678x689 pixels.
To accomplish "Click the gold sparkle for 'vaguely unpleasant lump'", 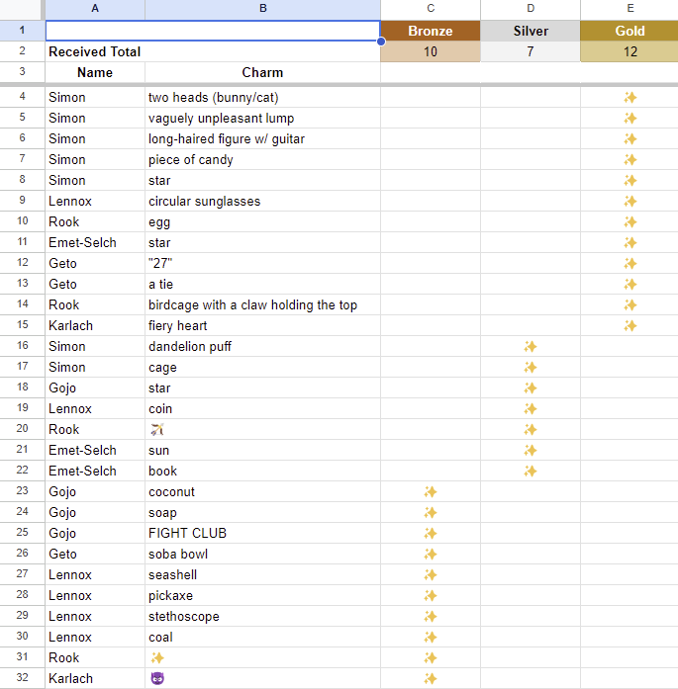I will pos(630,119).
